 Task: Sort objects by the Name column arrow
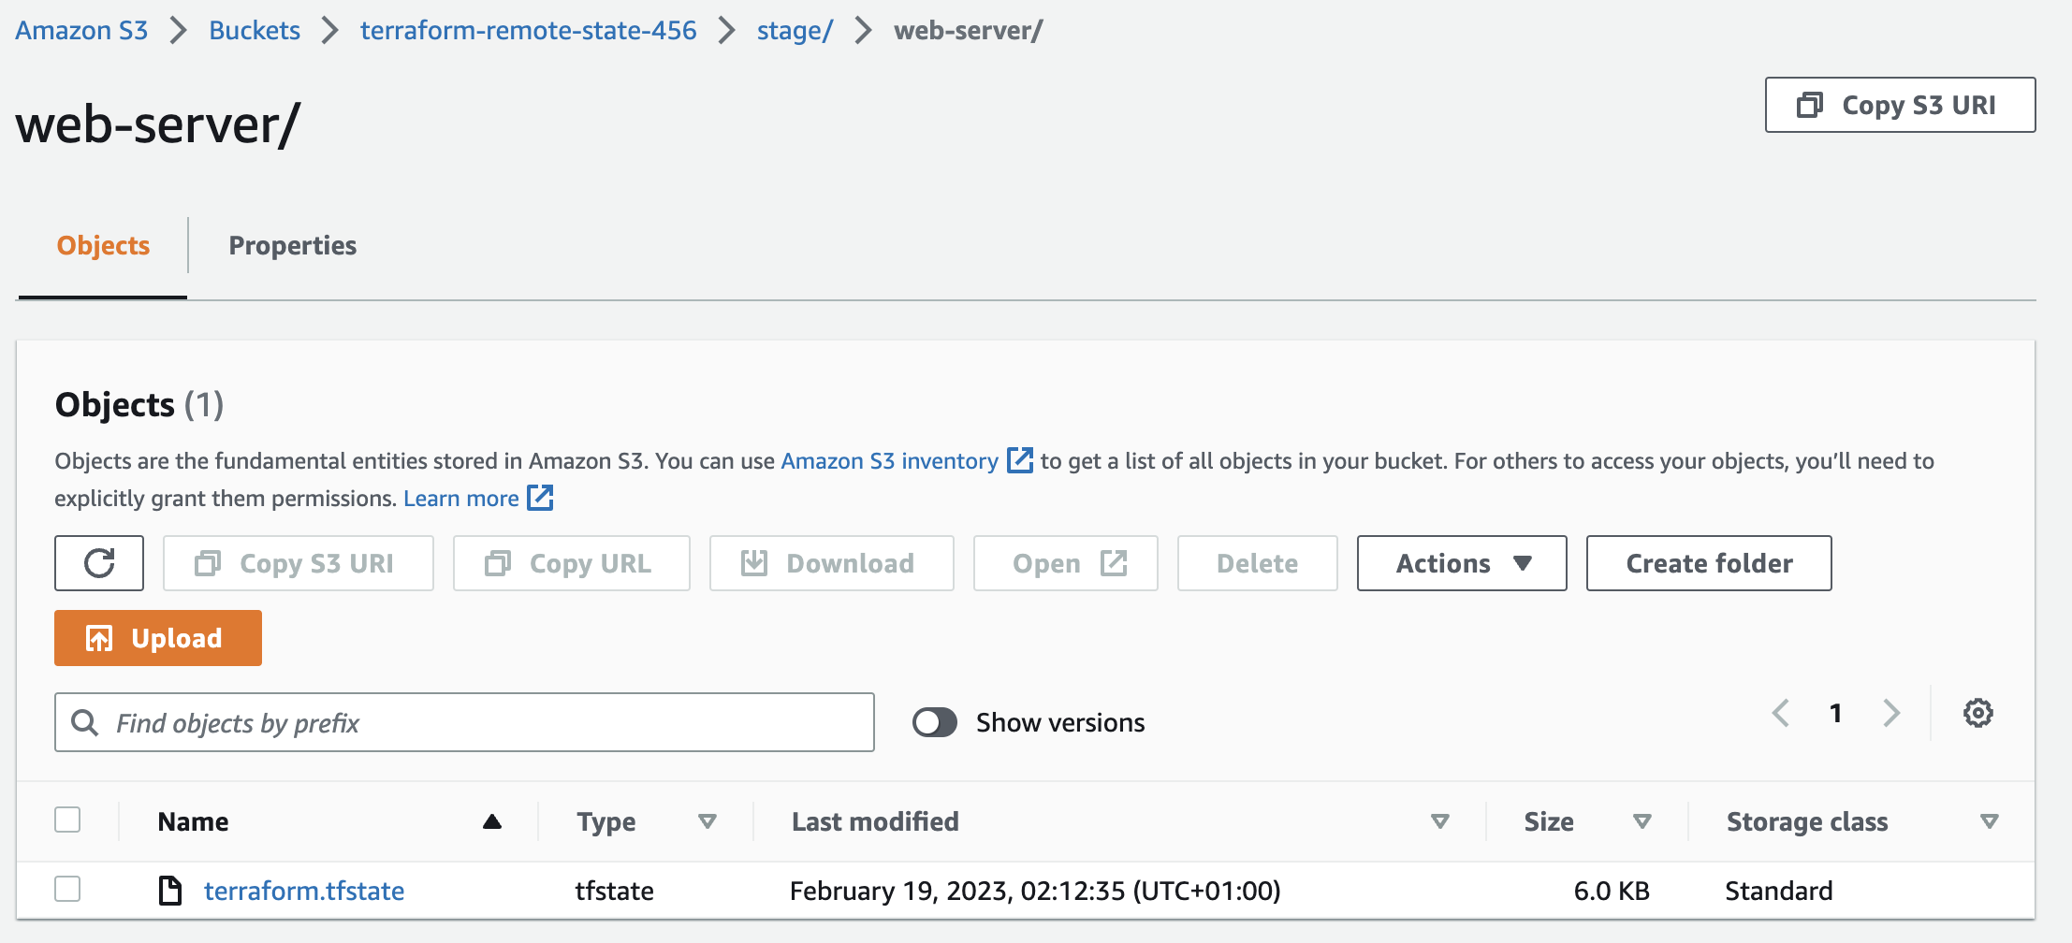point(493,821)
